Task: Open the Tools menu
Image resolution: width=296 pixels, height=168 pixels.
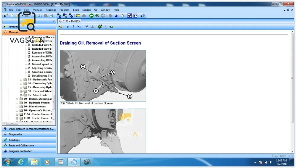Action: click(x=76, y=10)
